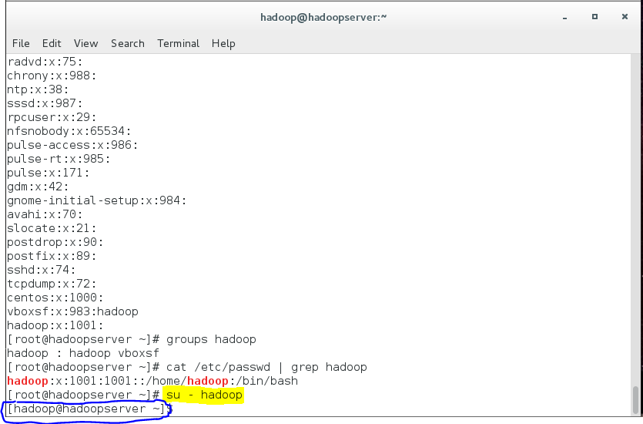Click the line 'vboxsf:x:983:hadoop'
Screen dimensions: 643x424
(72, 311)
